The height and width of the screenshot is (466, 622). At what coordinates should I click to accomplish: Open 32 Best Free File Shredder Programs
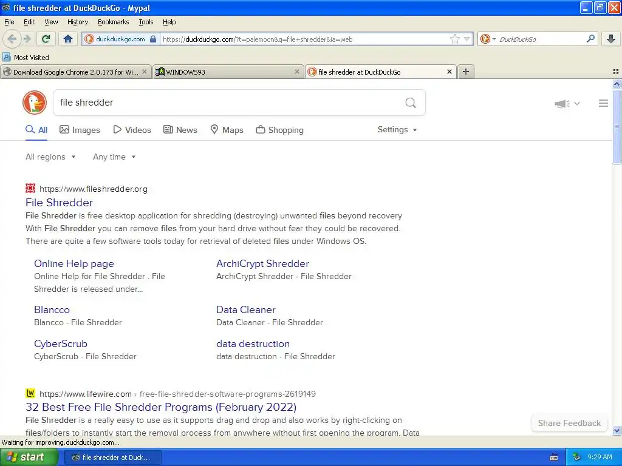(x=161, y=407)
